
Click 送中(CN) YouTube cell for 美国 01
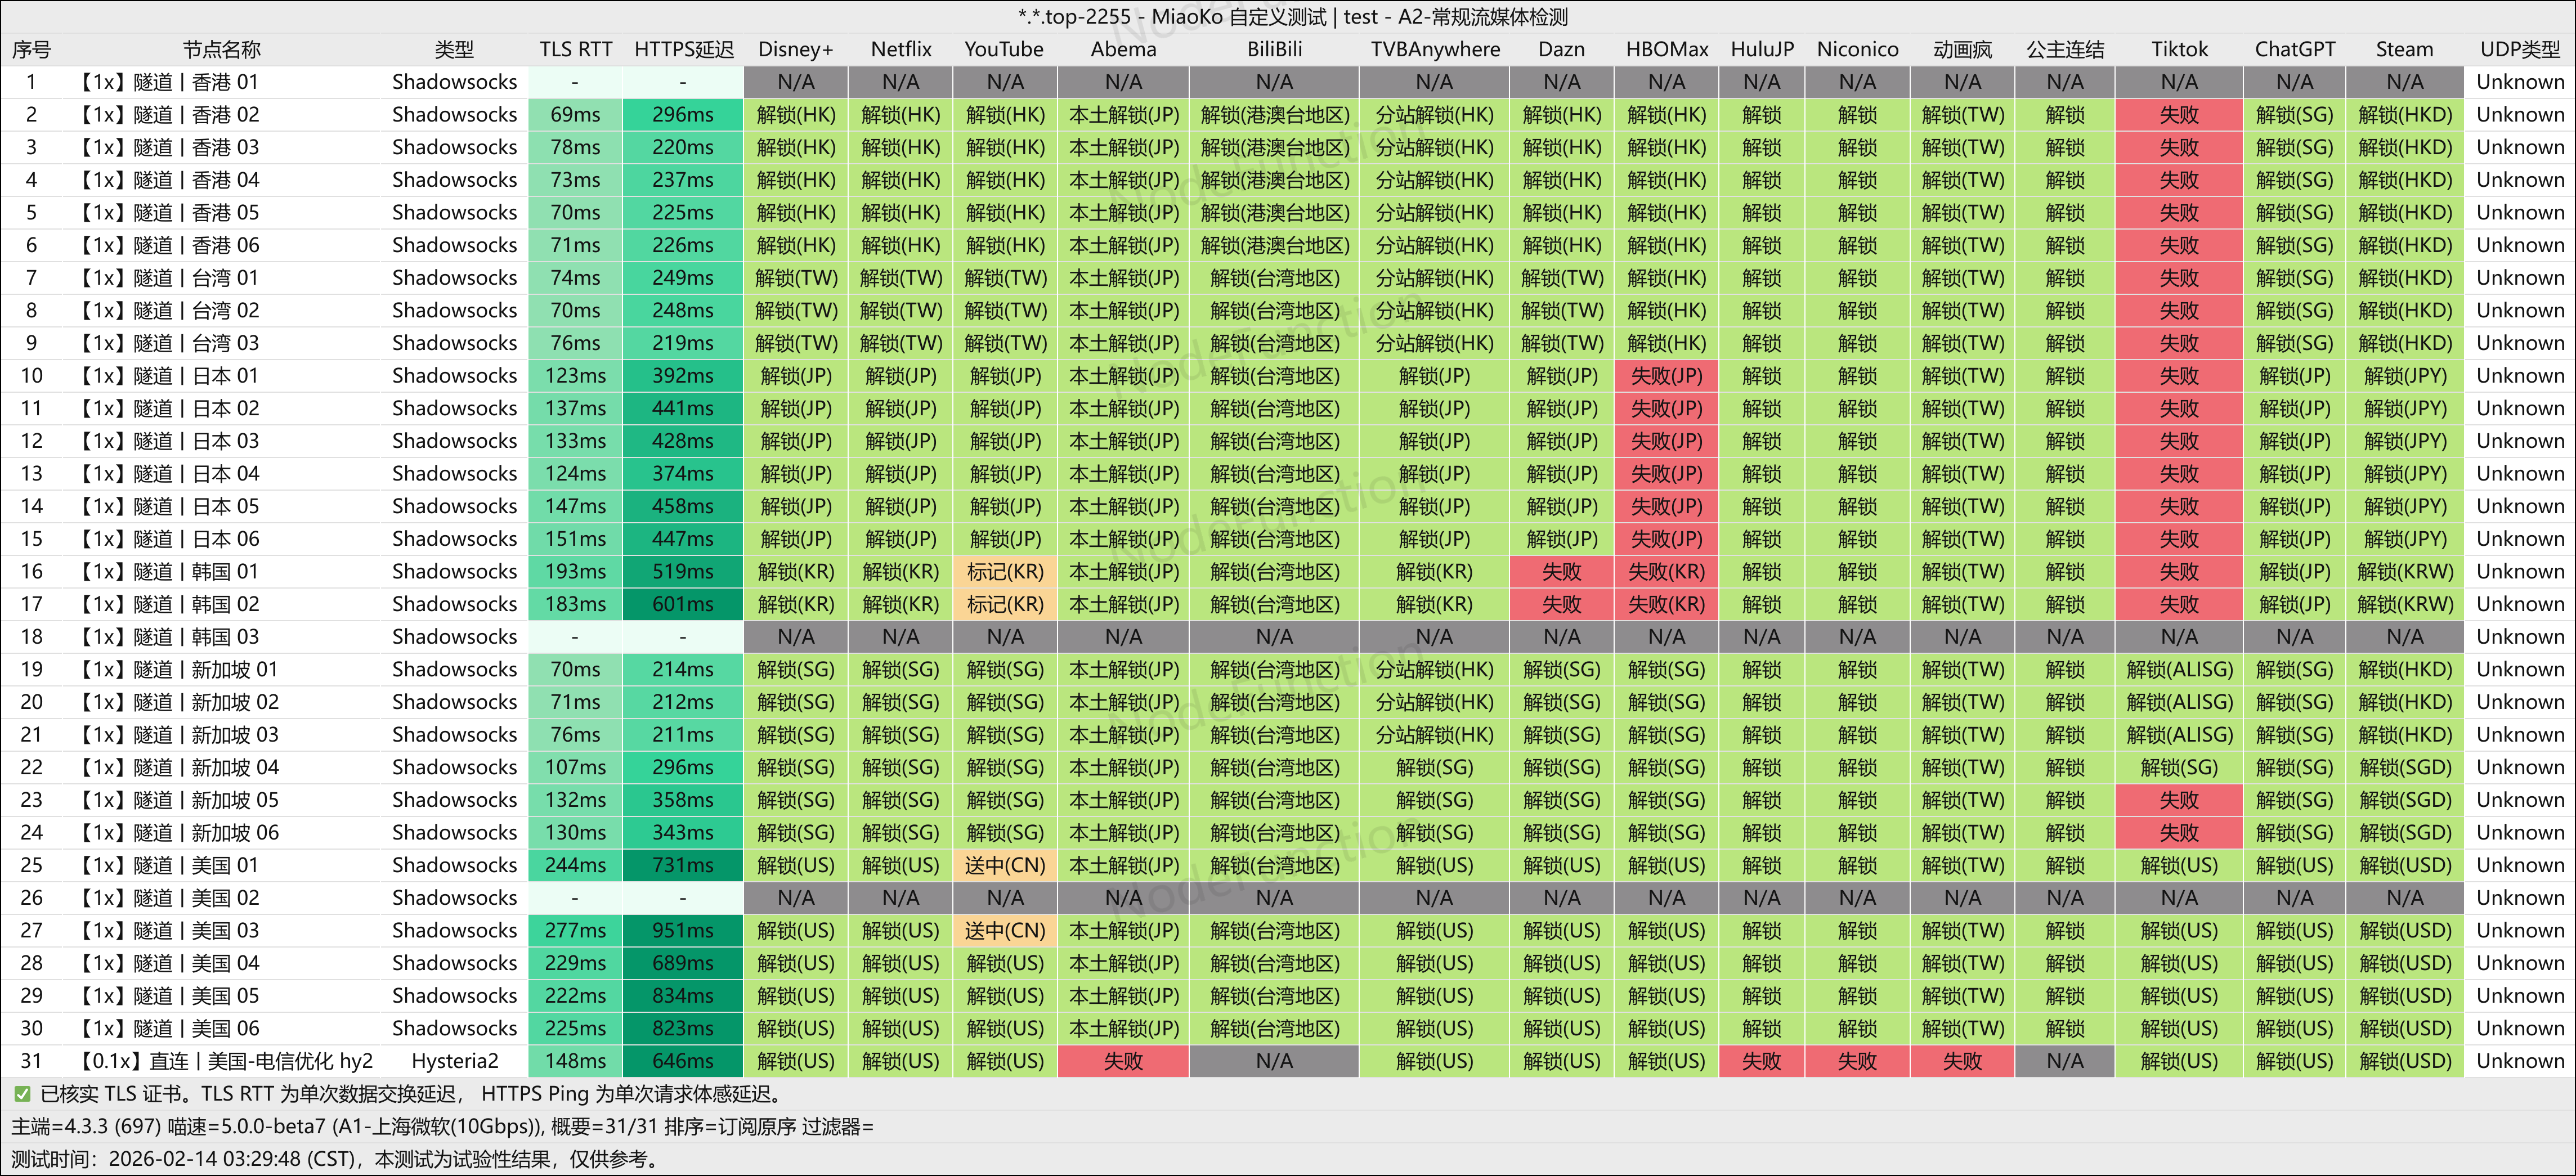pyautogui.click(x=1005, y=865)
